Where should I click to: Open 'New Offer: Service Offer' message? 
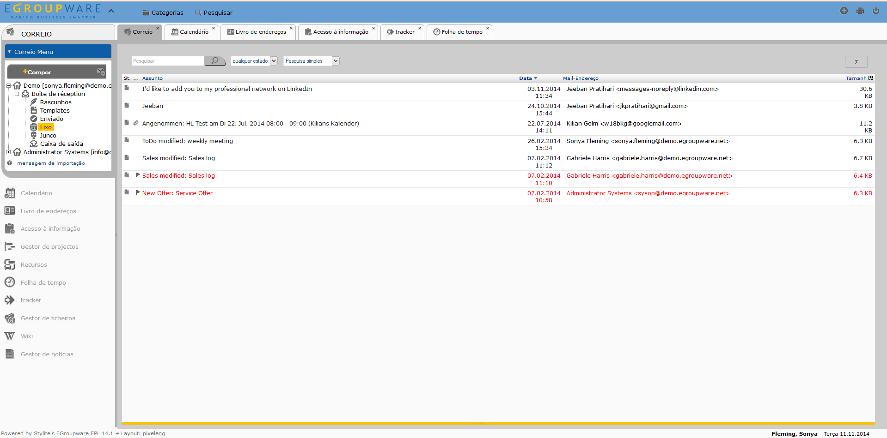click(177, 193)
